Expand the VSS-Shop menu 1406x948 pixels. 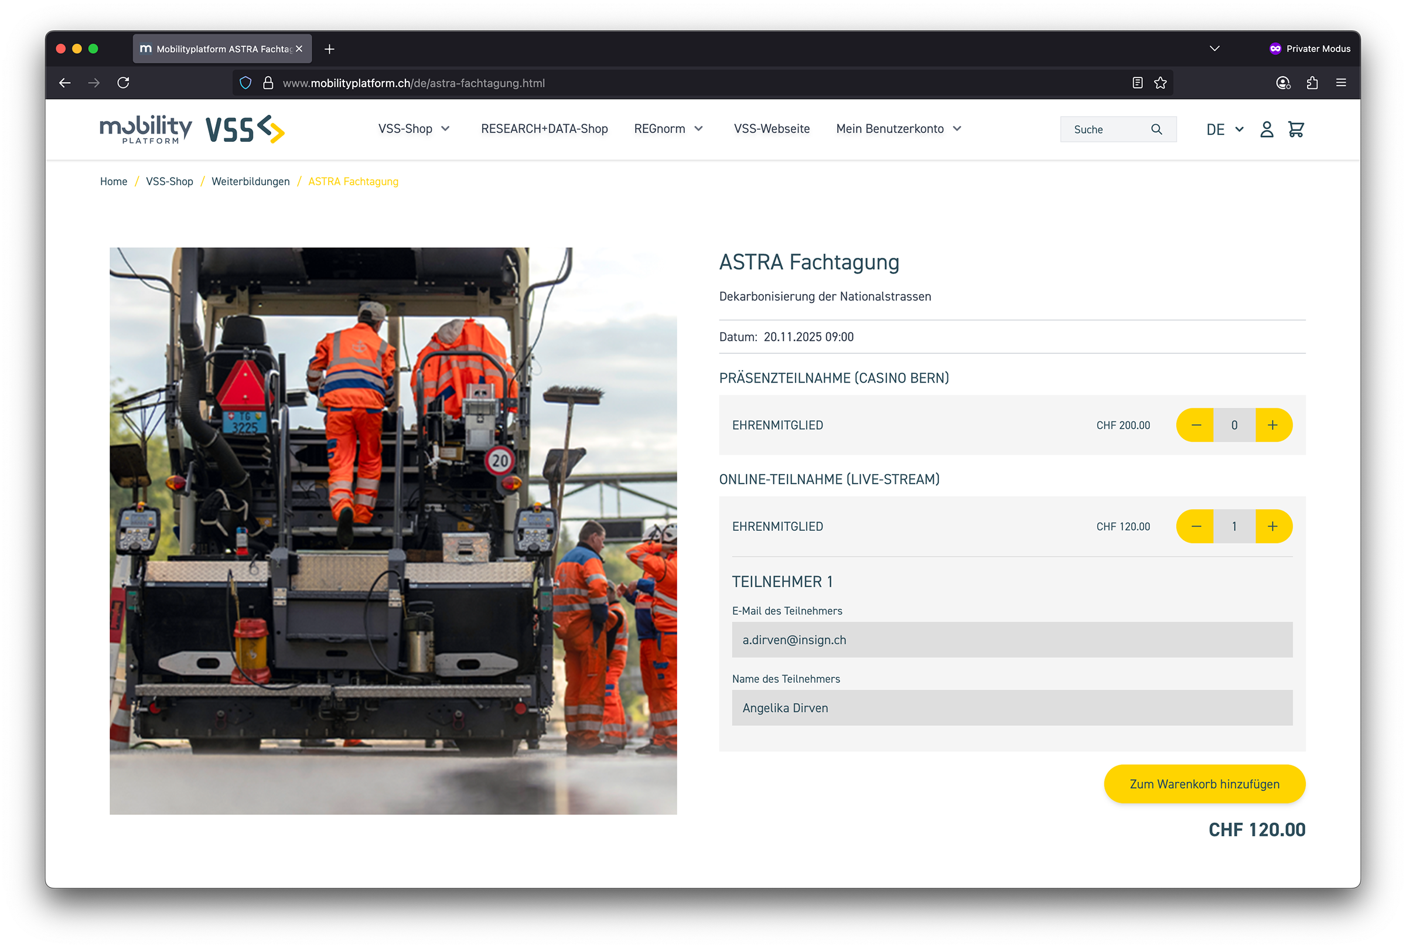(414, 129)
